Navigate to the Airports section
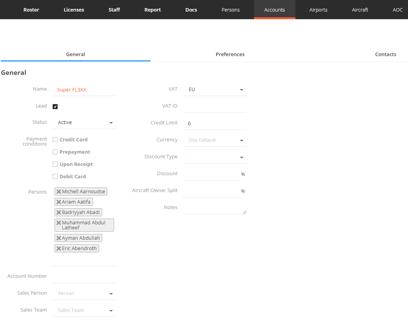408x330 pixels. click(318, 10)
